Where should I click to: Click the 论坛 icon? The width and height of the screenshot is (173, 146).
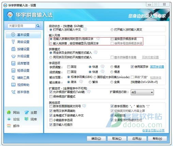(9, 119)
